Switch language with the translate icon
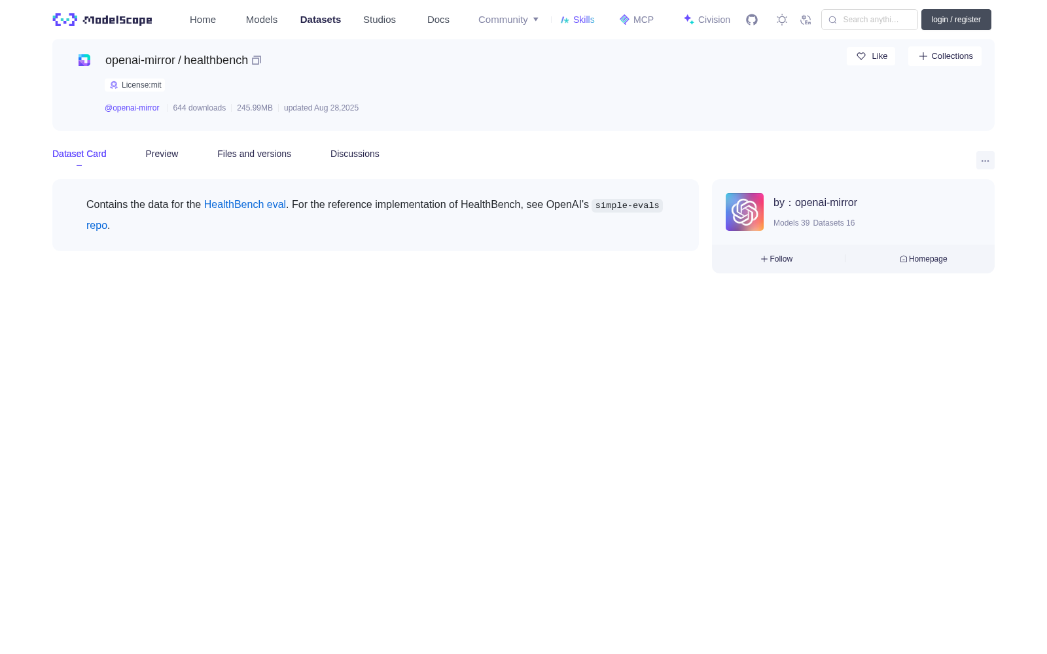The width and height of the screenshot is (1047, 654). pyautogui.click(x=806, y=20)
